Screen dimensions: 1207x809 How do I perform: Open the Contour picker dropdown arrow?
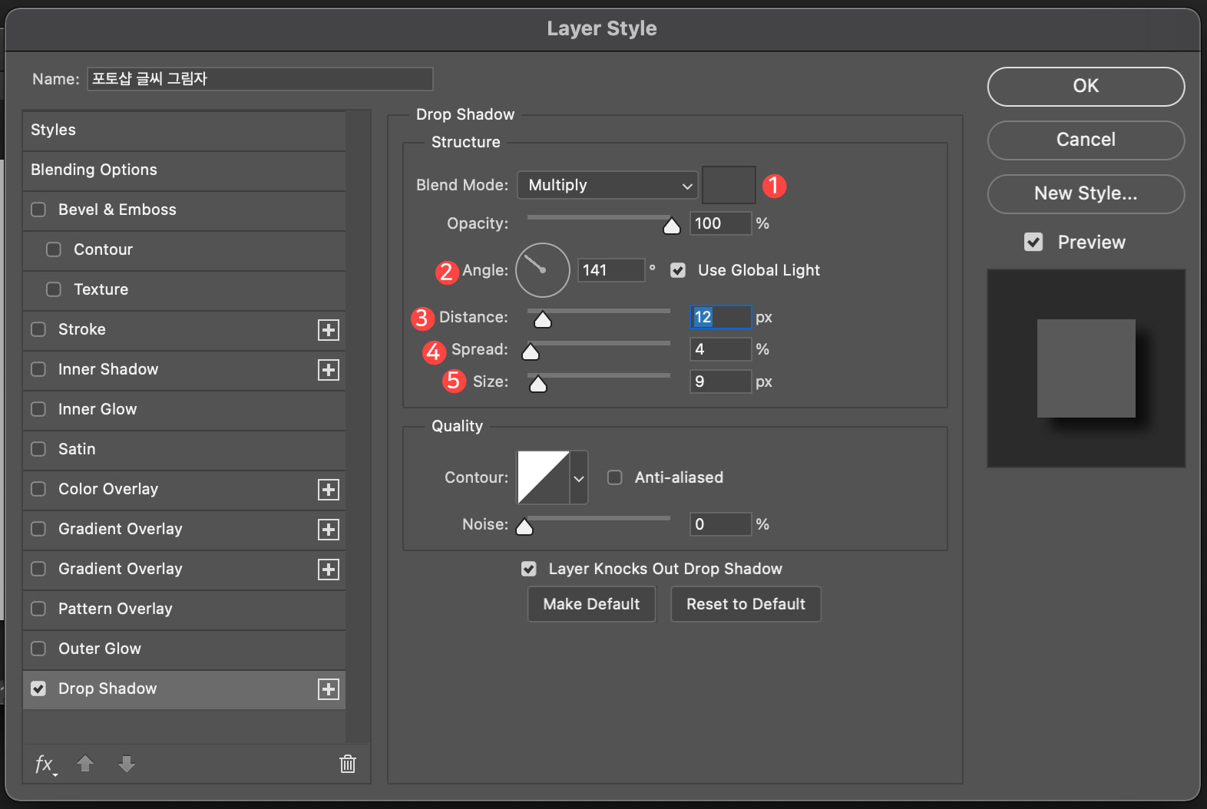pyautogui.click(x=579, y=477)
